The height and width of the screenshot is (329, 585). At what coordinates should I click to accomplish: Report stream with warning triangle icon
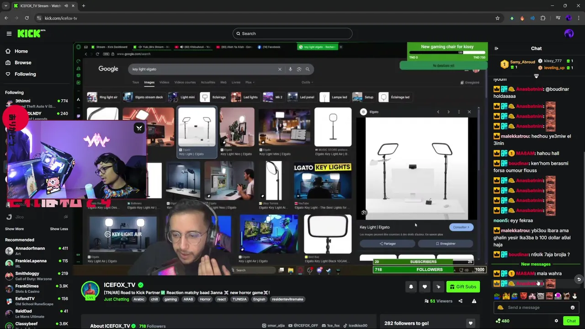coord(474,301)
